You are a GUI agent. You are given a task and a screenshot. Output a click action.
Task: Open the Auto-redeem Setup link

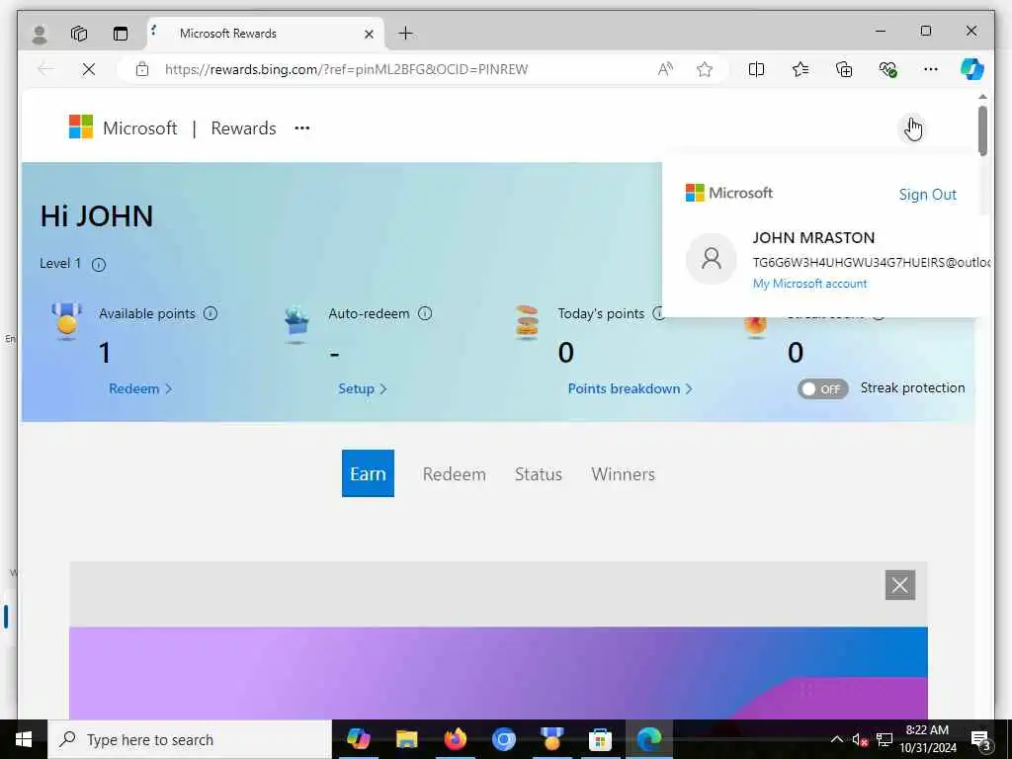[x=362, y=388]
